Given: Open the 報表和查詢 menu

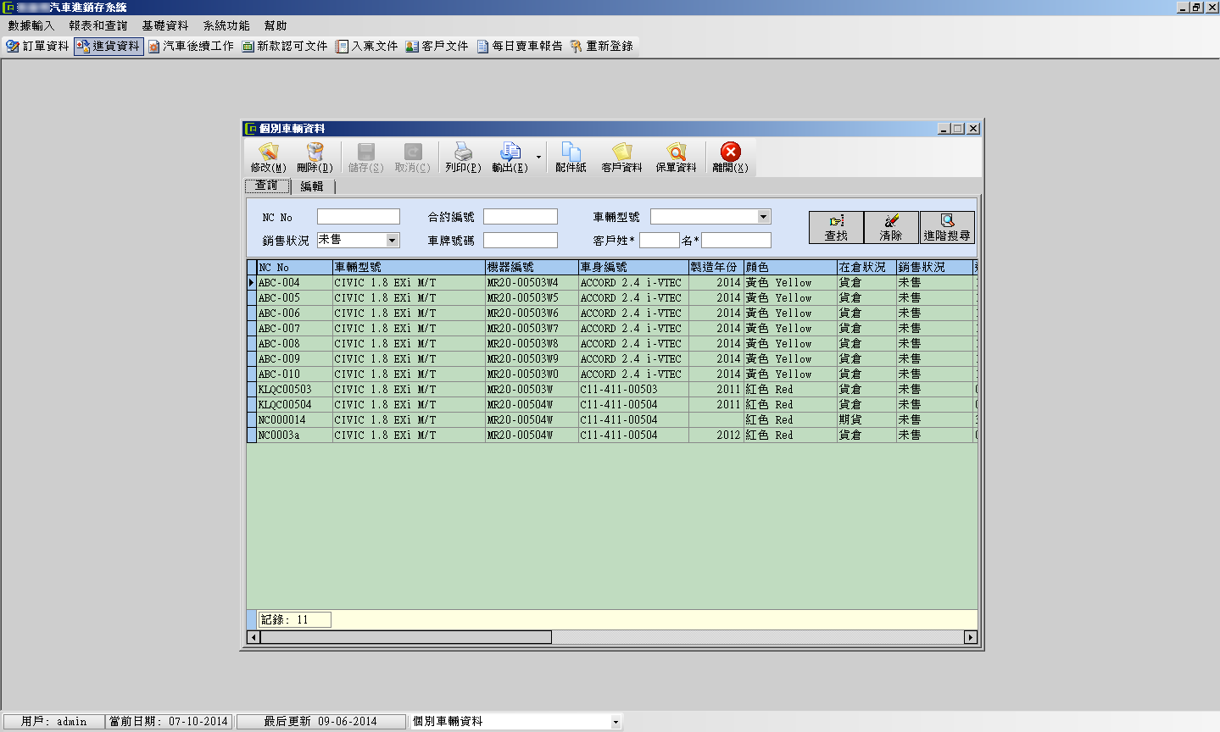Looking at the screenshot, I should [98, 25].
